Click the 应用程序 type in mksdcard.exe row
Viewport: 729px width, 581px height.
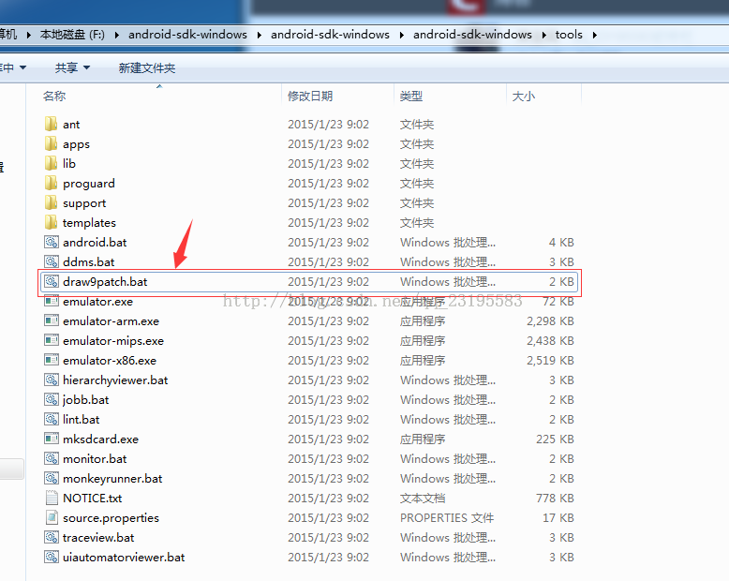pyautogui.click(x=423, y=439)
